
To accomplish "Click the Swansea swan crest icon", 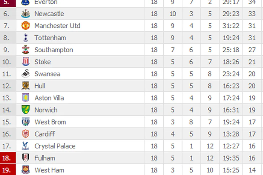I will click(25, 74).
